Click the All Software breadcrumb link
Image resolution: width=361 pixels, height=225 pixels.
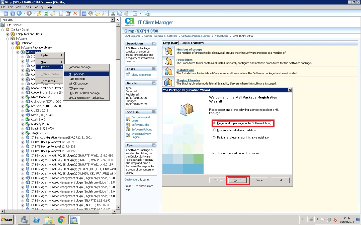222,36
